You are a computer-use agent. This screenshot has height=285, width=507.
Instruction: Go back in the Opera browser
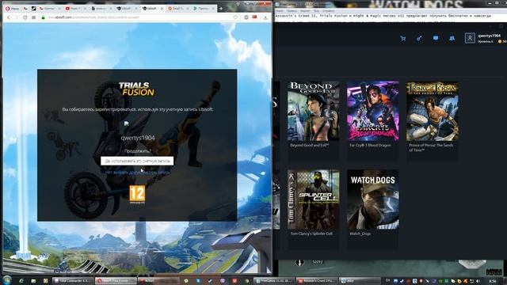click(9, 17)
